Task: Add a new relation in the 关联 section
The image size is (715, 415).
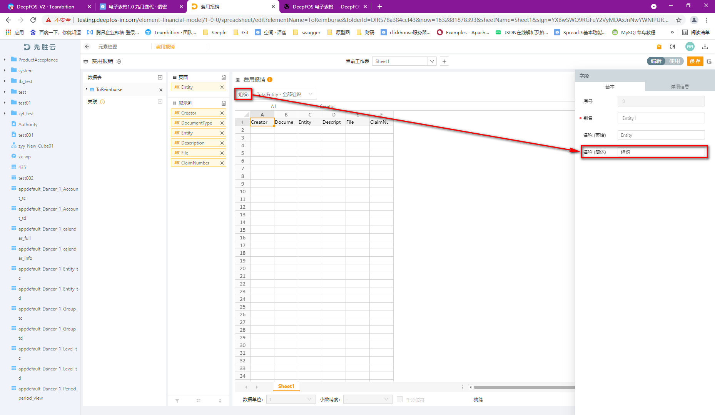Action: [x=160, y=102]
